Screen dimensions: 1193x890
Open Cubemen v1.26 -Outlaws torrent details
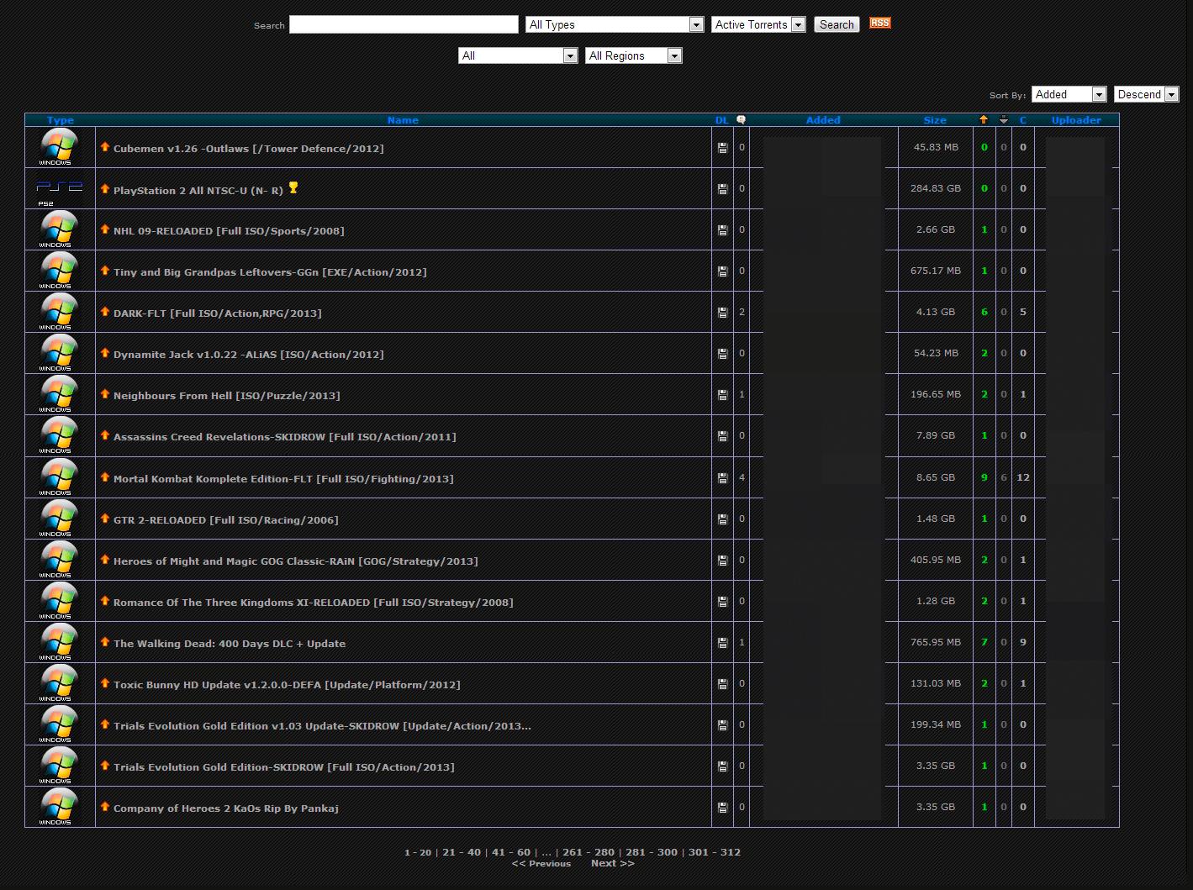pyautogui.click(x=249, y=149)
